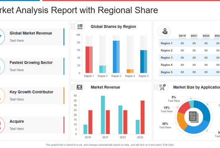
Task: Click the excel-linked chart footnote text
Action: [x=110, y=145]
